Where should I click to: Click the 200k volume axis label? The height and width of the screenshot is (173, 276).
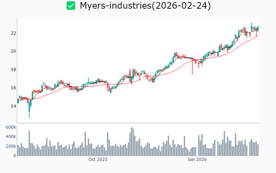[11, 146]
